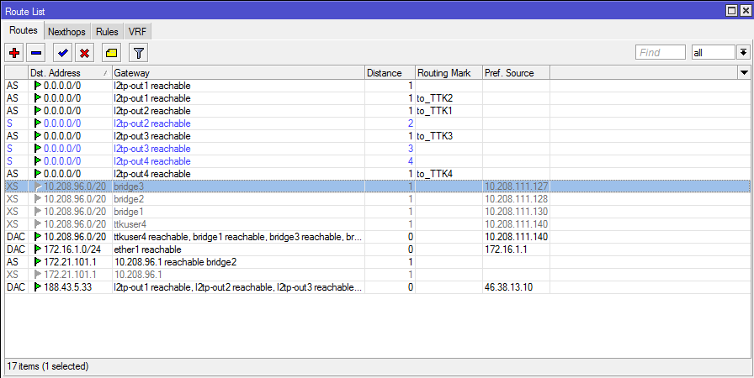Screen dimensions: 754x378
Task: Enable selected route with blue checkmark
Action: click(62, 53)
